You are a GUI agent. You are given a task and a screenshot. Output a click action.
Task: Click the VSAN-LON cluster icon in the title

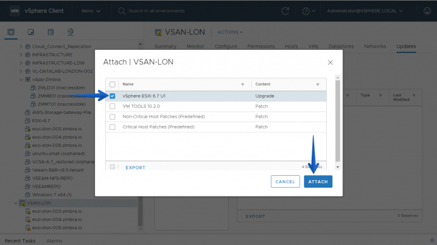pyautogui.click(x=158, y=32)
